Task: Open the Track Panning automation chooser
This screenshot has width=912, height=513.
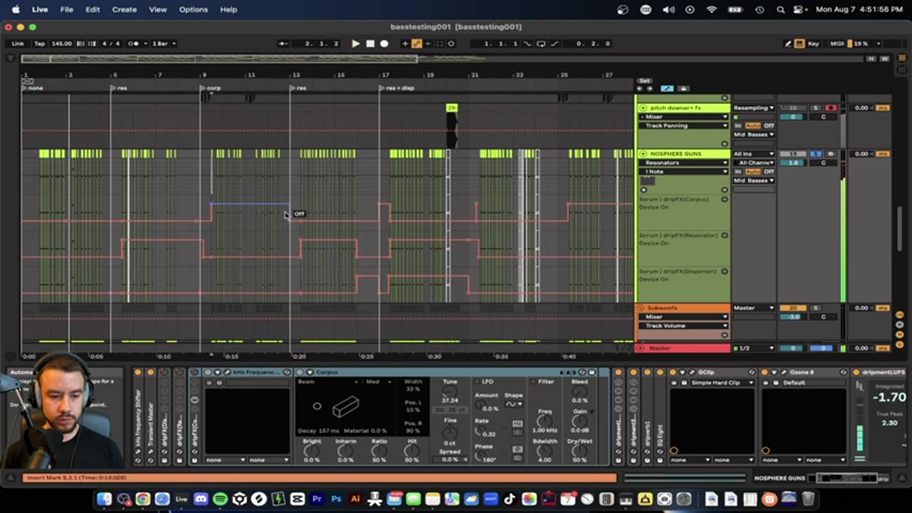Action: click(685, 125)
